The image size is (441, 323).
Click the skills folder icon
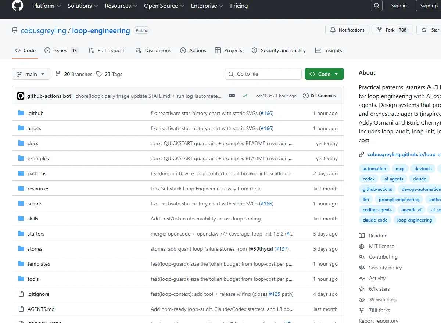click(x=21, y=219)
